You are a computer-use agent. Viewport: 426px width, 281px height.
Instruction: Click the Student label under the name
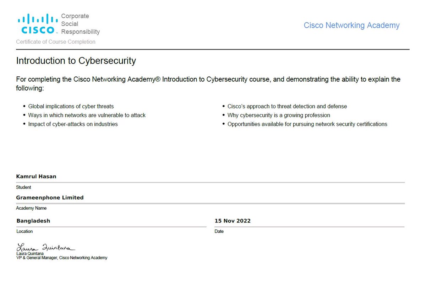pos(23,187)
